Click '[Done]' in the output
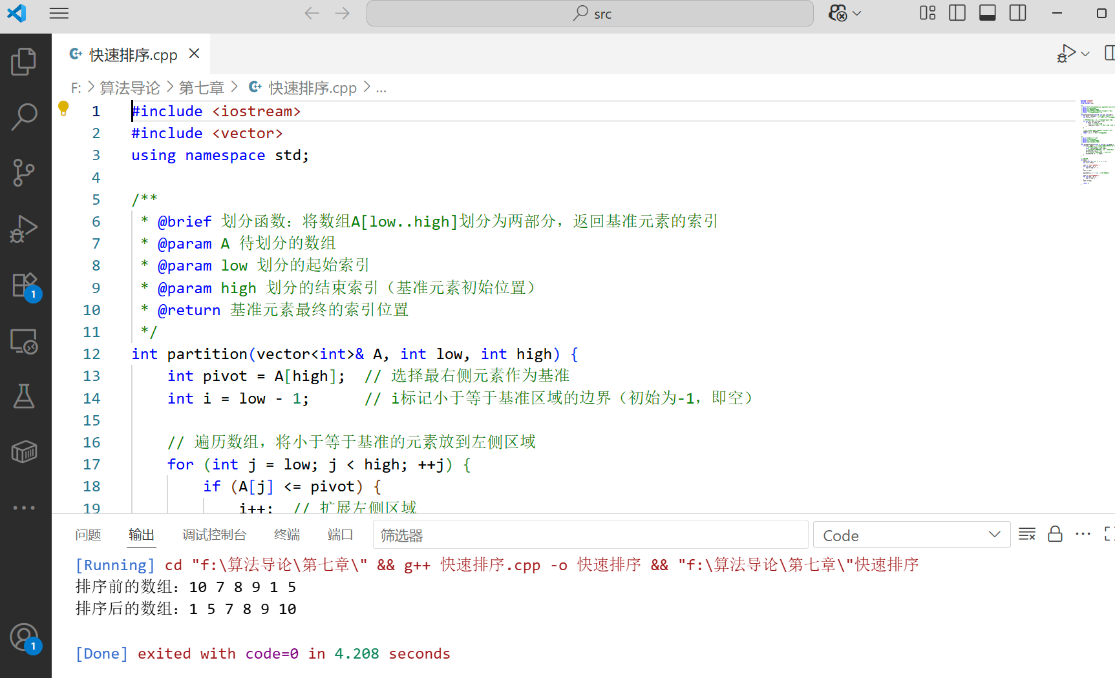The width and height of the screenshot is (1115, 678). coord(102,653)
